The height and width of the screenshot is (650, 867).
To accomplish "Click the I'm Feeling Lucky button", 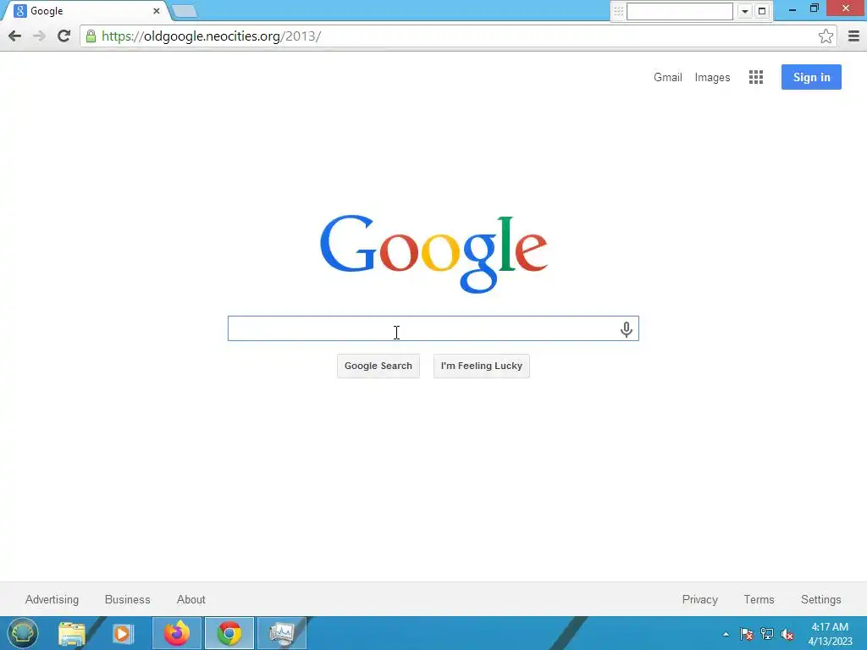I will 482,366.
